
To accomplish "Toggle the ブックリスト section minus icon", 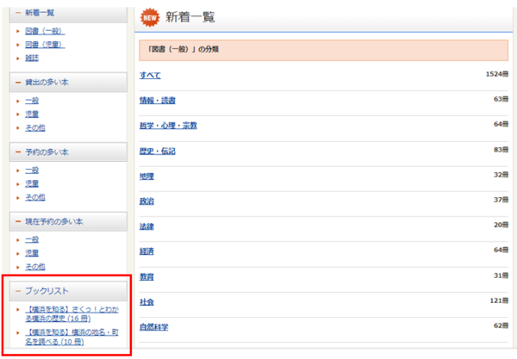I will pyautogui.click(x=18, y=292).
